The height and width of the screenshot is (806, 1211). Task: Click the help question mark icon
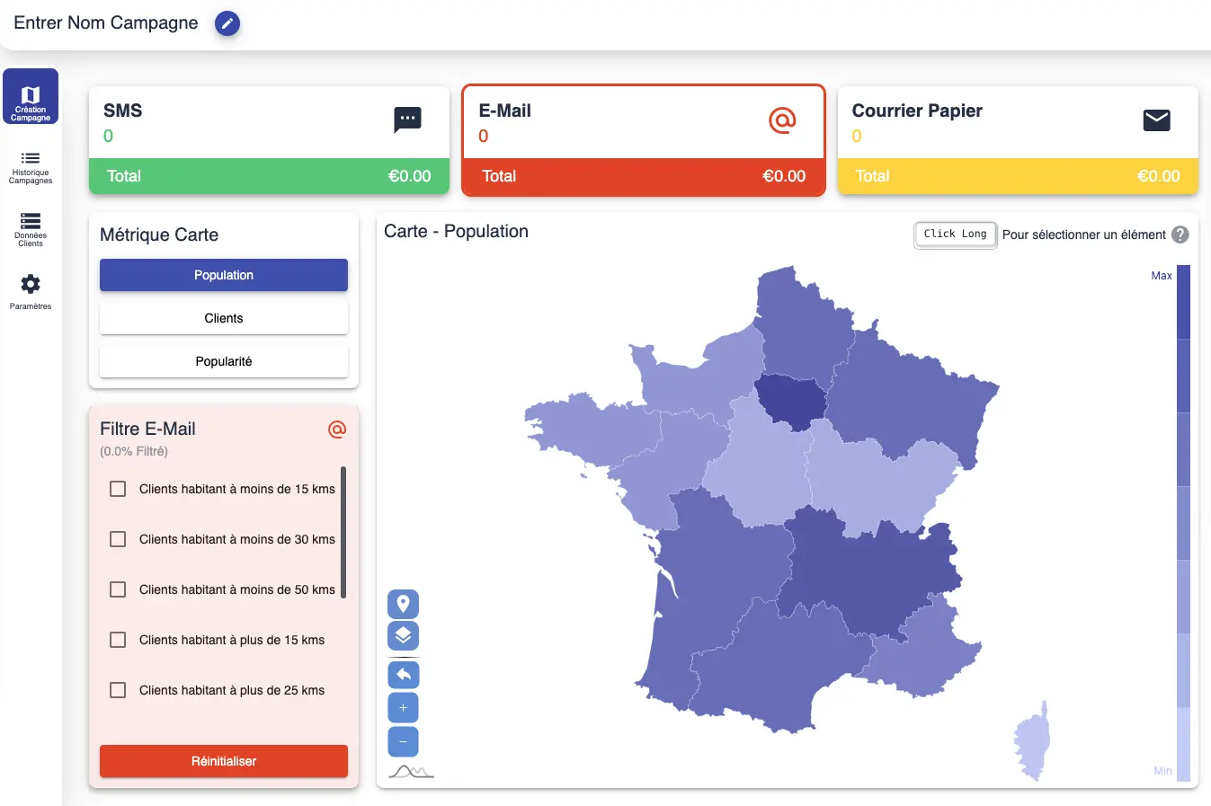1180,235
